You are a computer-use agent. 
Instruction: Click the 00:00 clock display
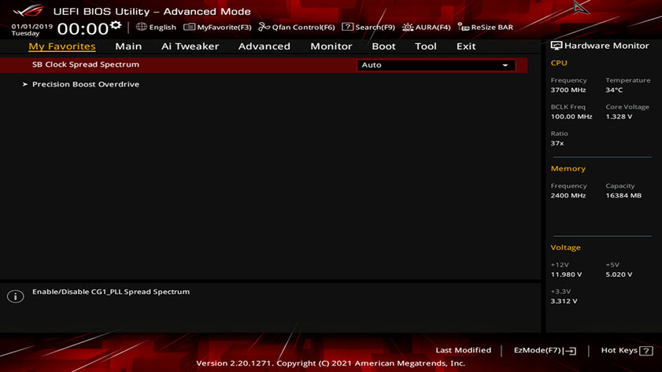(83, 28)
